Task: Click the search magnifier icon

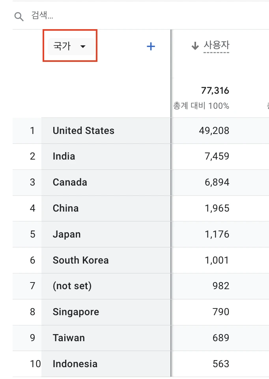Action: point(19,16)
